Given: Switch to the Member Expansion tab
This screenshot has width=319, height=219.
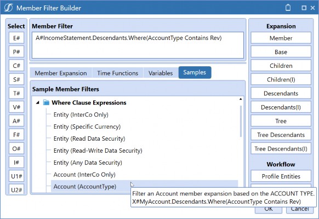Looking at the screenshot, I should point(61,73).
